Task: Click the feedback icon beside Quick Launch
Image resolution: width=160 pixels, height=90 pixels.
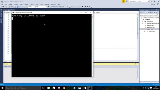Action: pos(127,1)
